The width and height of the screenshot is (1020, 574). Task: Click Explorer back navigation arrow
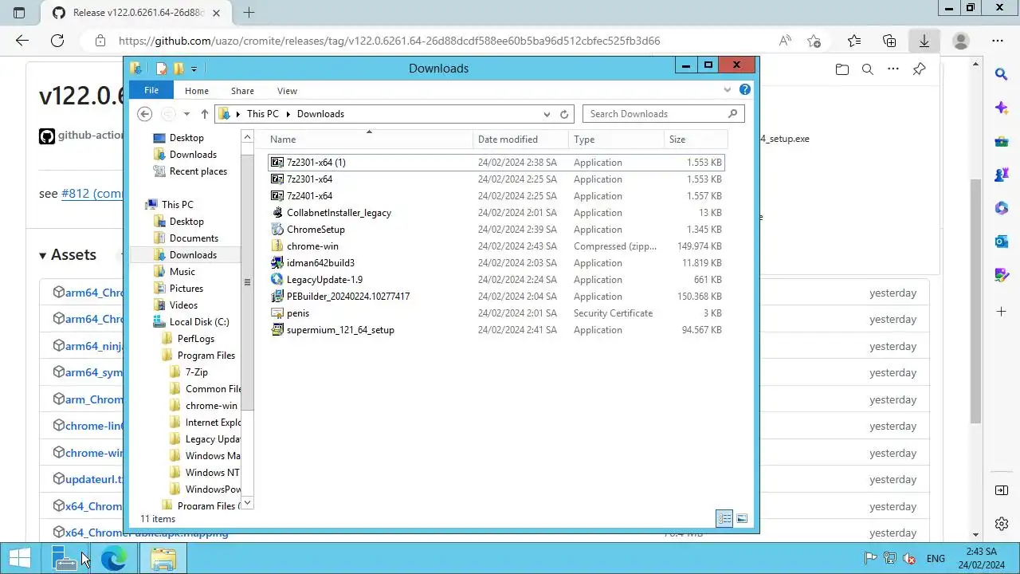[x=145, y=114]
